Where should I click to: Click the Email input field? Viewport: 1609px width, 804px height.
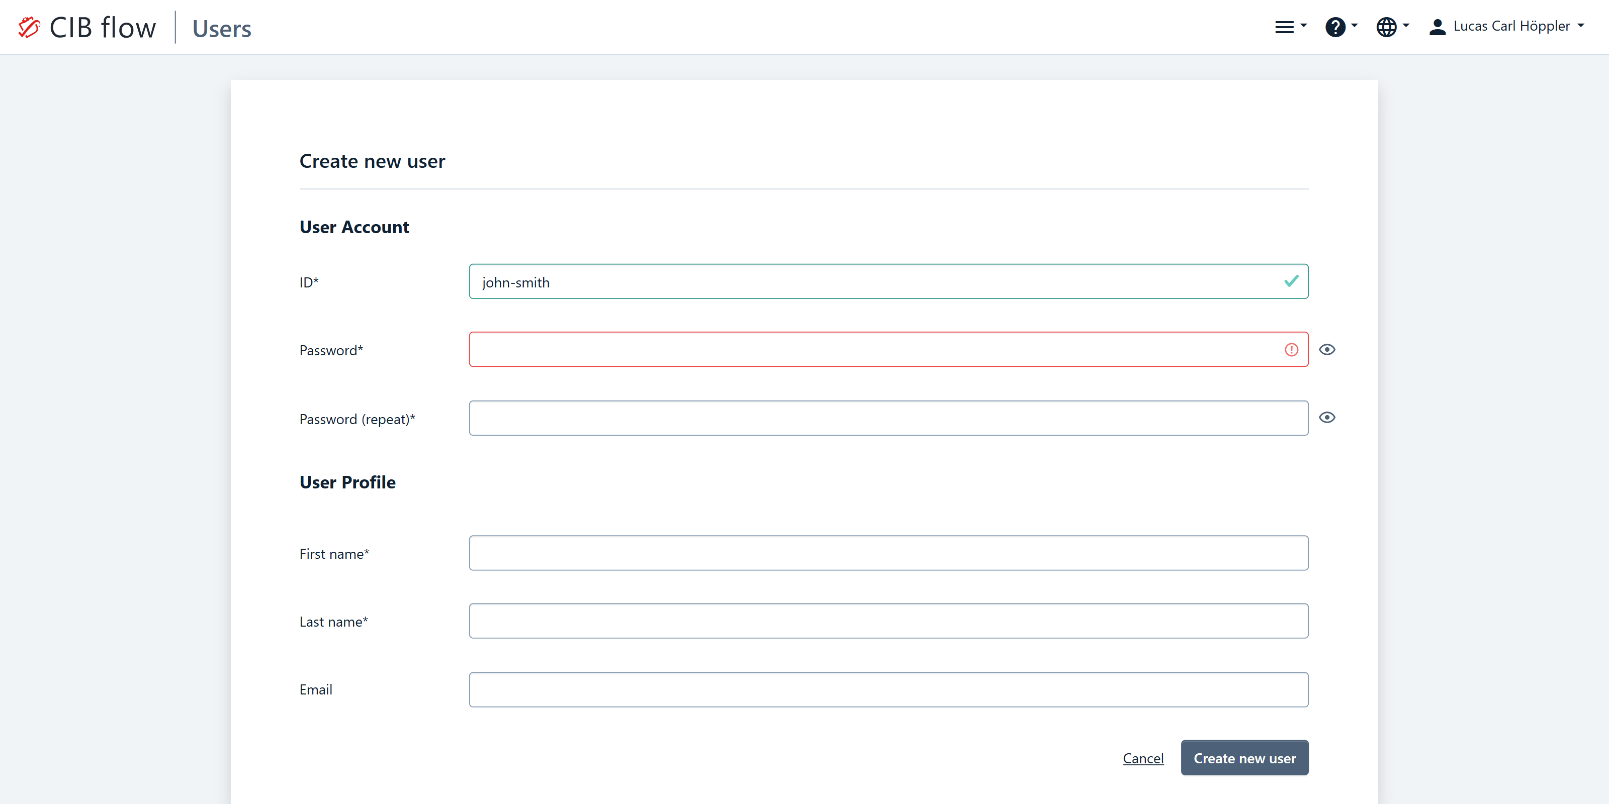(x=887, y=689)
